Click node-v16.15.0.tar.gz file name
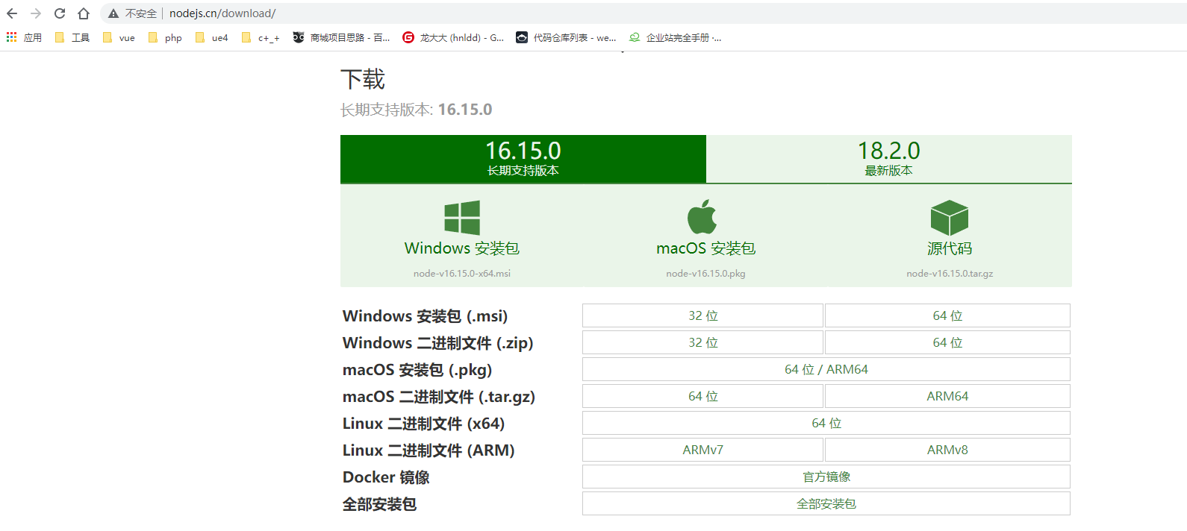1187x531 pixels. 950,274
